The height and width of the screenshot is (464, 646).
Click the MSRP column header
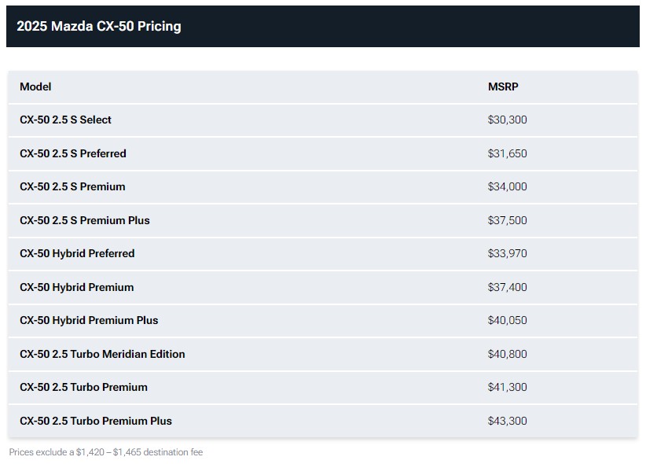[503, 87]
